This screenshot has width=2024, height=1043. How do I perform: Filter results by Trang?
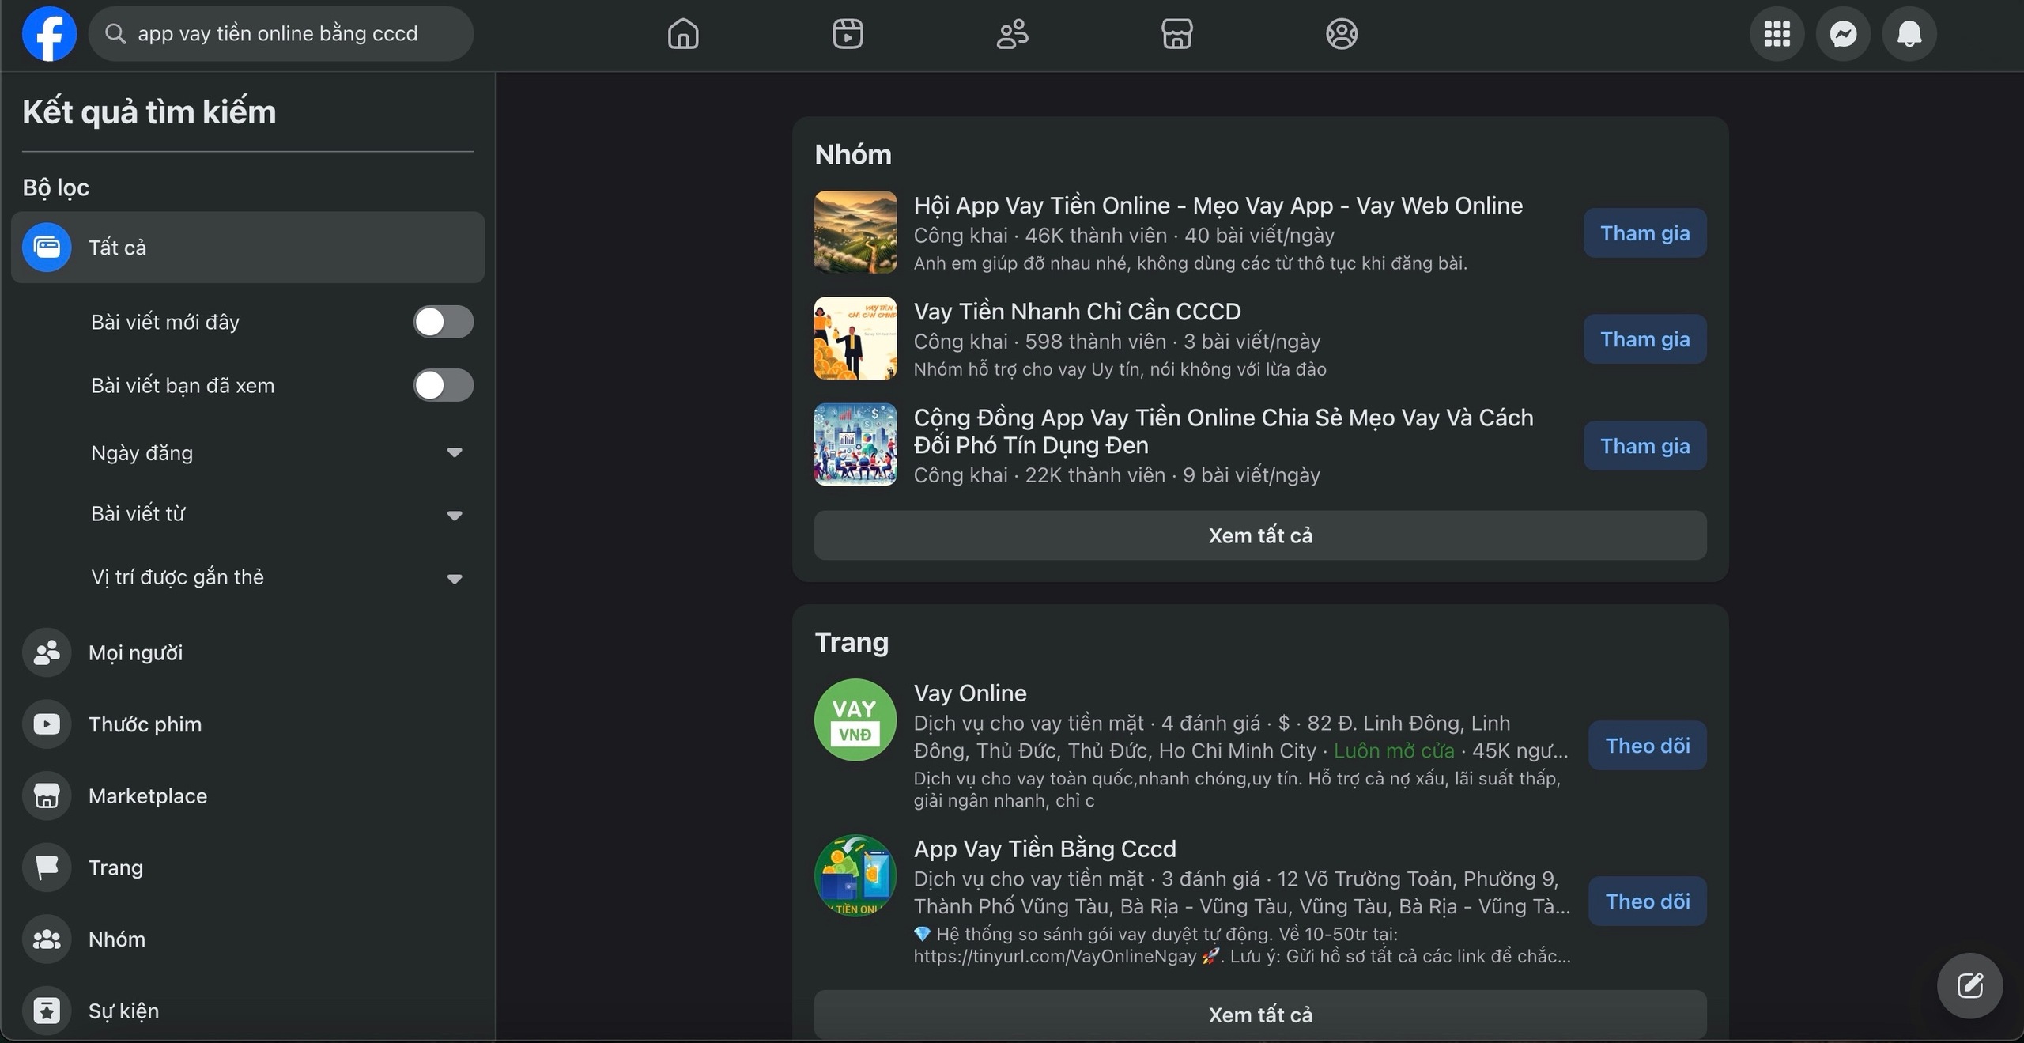coord(247,867)
